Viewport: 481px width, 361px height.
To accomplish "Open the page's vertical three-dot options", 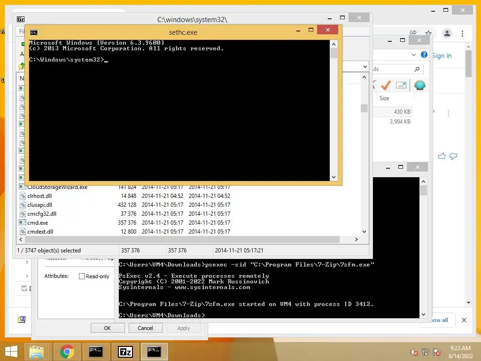I will (x=448, y=113).
